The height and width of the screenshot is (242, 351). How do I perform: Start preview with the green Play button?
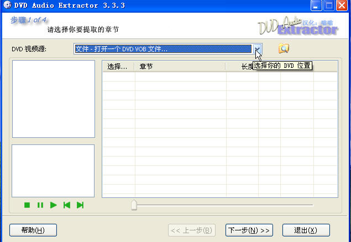click(x=53, y=205)
